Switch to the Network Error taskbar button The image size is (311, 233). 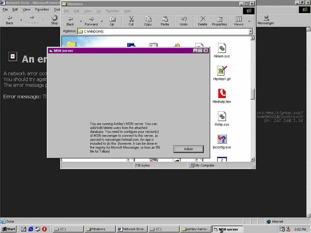point(132,229)
